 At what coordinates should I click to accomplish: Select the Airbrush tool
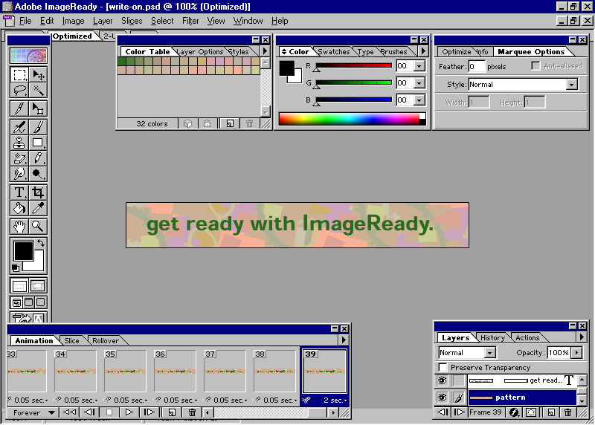pos(19,126)
